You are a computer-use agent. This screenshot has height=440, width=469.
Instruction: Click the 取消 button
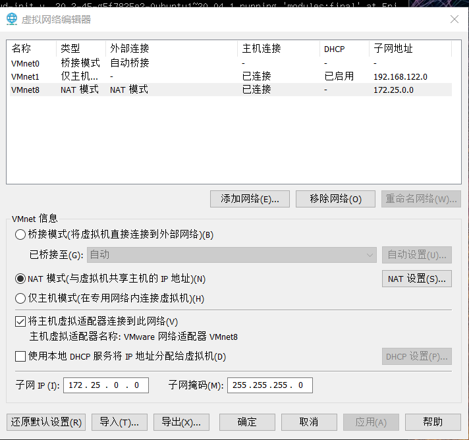tap(309, 422)
